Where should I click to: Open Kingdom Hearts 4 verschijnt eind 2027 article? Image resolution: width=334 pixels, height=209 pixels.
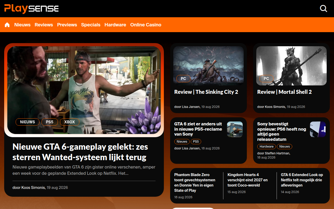tap(248, 180)
